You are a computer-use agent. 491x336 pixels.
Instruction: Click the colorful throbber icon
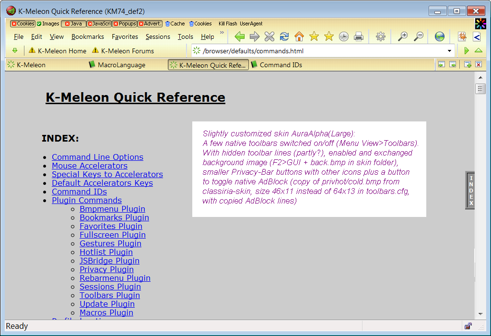tap(480, 24)
